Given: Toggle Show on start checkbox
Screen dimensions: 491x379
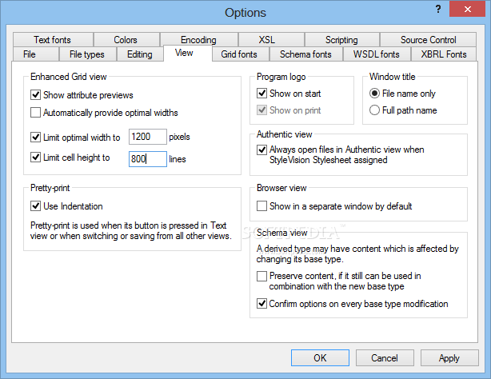Looking at the screenshot, I should 261,94.
